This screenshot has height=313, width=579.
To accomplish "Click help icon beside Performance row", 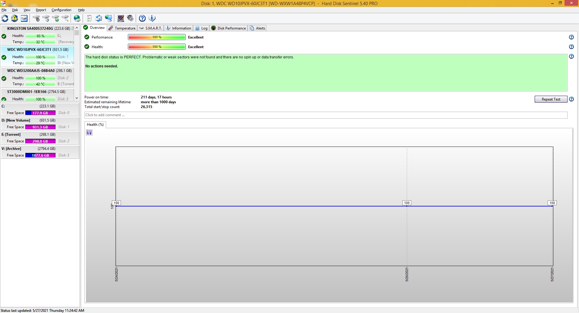I will 571,37.
